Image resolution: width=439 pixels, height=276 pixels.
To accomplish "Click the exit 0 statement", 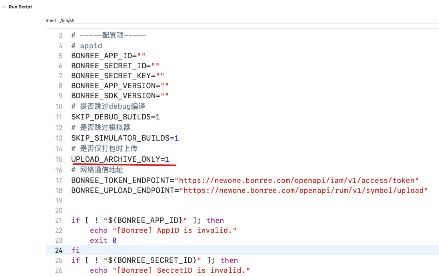I will coord(103,240).
